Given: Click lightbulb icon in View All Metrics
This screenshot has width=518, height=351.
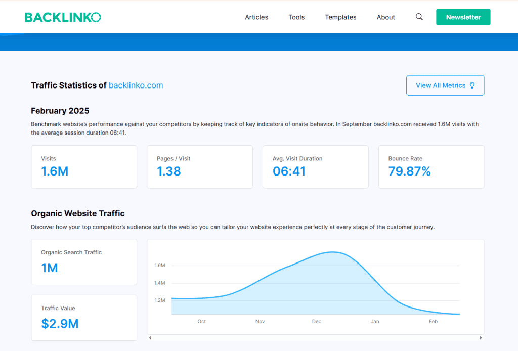Looking at the screenshot, I should 472,85.
